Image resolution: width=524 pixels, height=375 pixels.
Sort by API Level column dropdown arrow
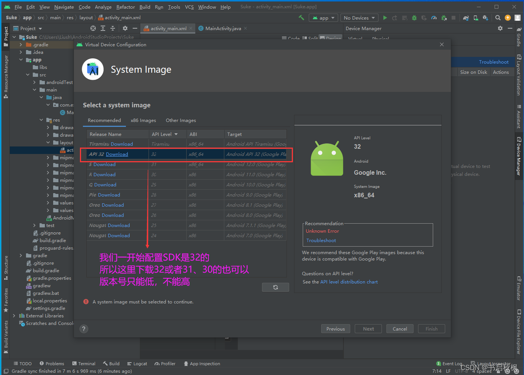point(176,134)
